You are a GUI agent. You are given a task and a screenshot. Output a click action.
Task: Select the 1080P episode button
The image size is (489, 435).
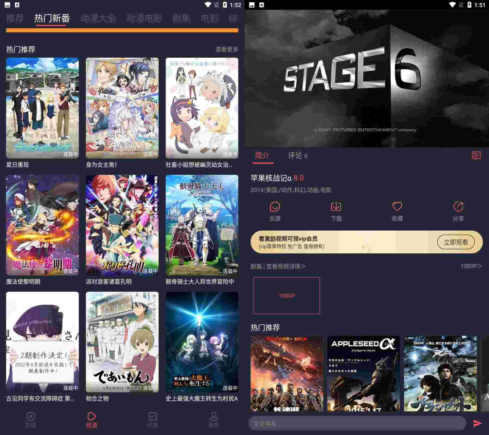click(x=287, y=296)
